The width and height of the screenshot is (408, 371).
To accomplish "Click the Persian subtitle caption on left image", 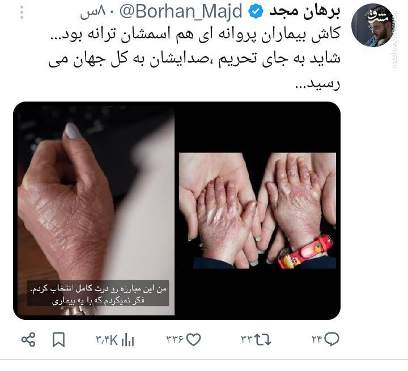I will point(99,293).
